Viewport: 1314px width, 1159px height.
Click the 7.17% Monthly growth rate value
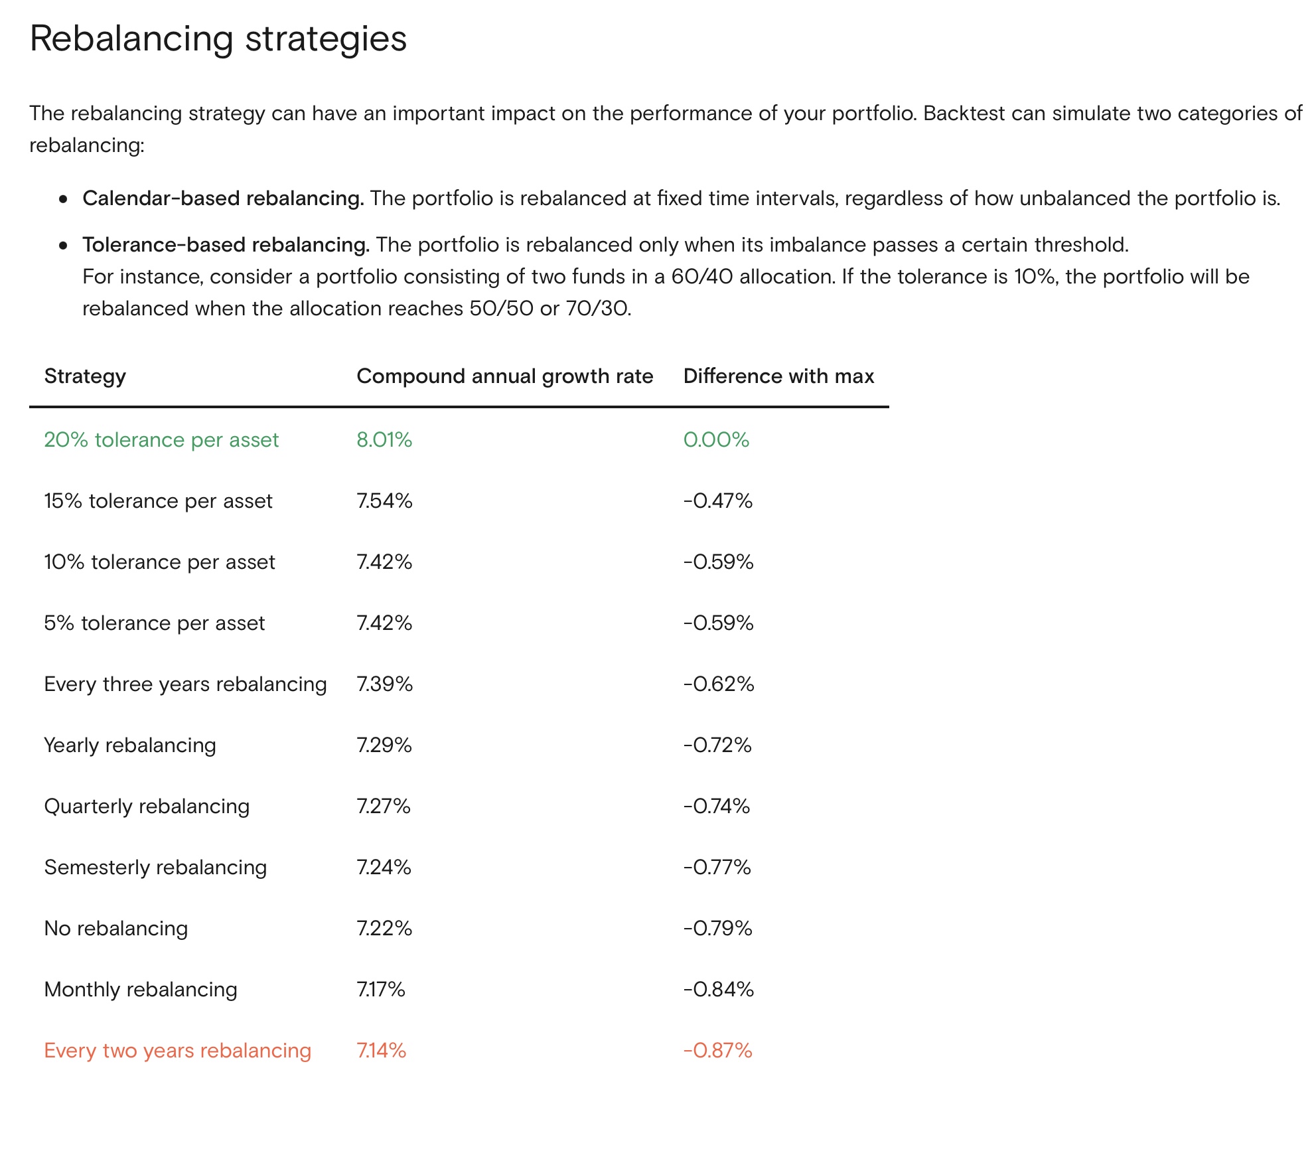(381, 990)
